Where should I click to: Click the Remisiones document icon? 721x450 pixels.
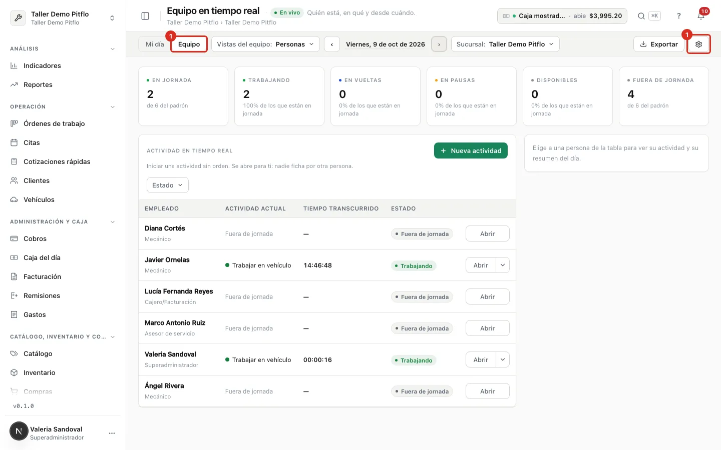(14, 295)
